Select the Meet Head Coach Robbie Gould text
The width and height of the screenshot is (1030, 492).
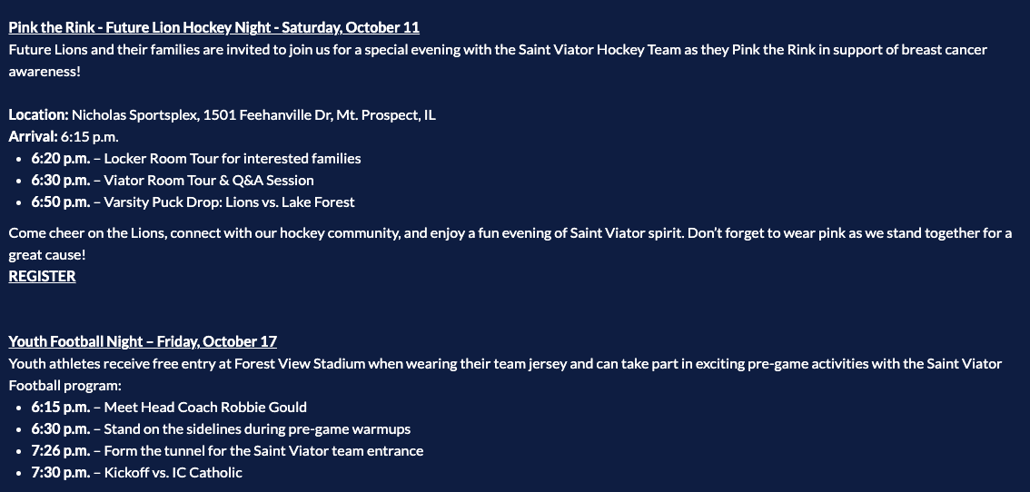205,407
